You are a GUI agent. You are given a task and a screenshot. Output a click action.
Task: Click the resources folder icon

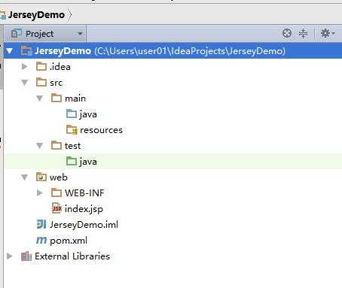[x=72, y=129]
